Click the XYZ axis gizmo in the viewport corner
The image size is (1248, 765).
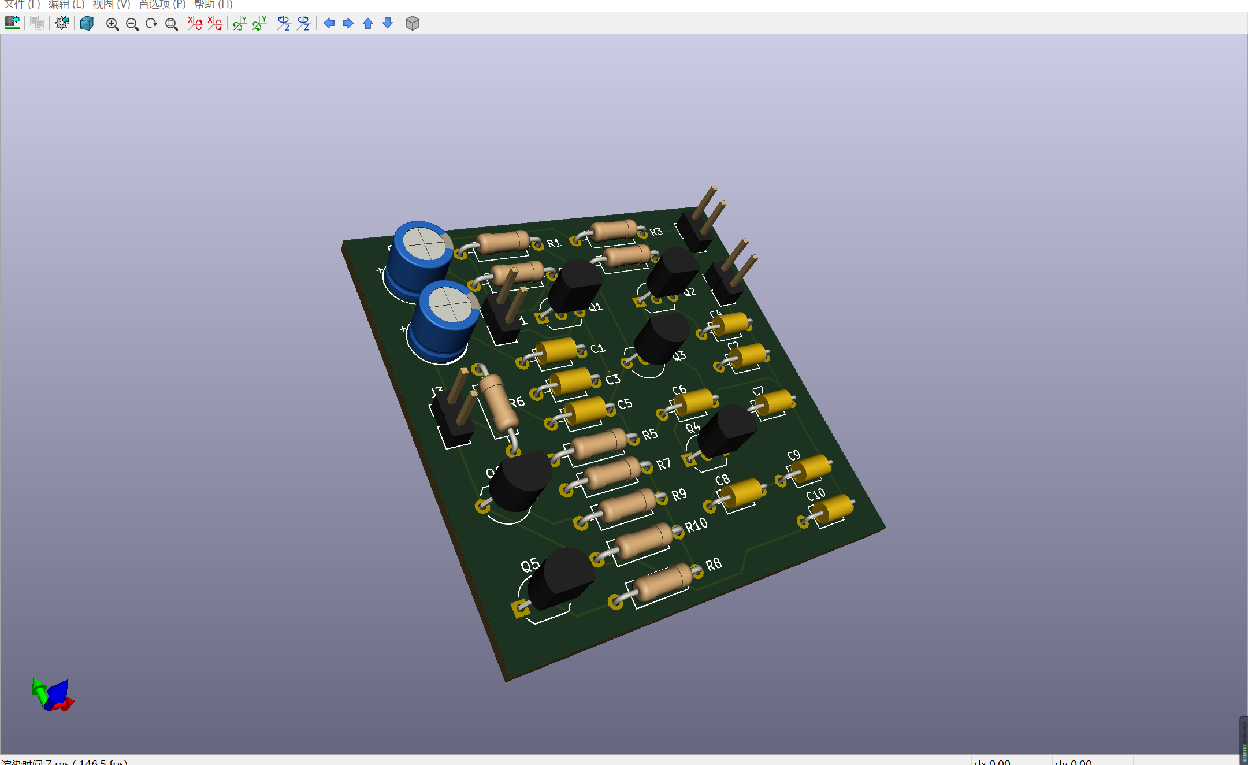tap(53, 695)
